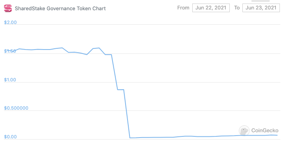Select the $0.500000 price axis label
287x147 pixels.
16,108
